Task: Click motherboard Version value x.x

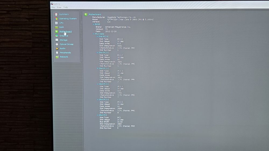Action: [x=109, y=22]
